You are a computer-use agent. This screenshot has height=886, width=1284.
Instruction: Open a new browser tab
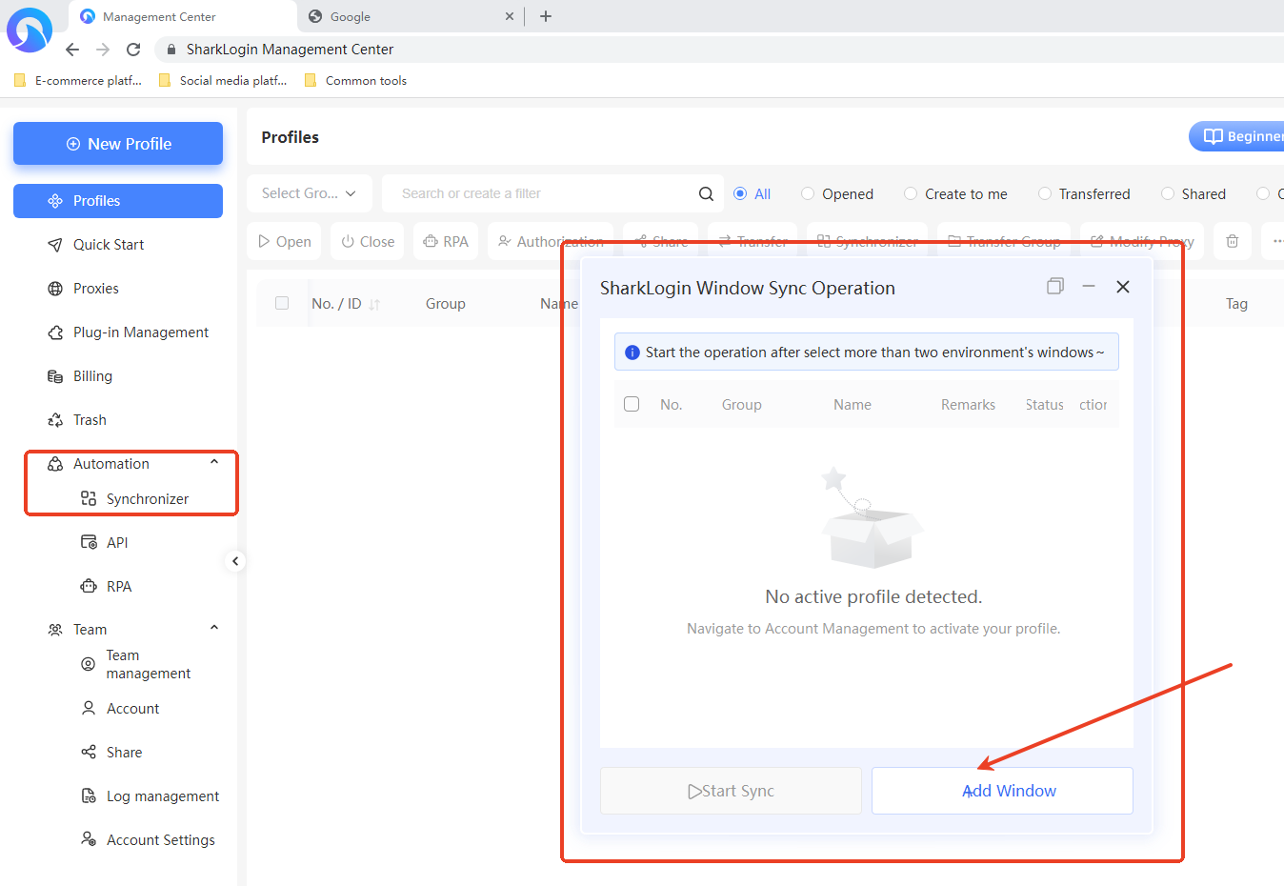click(546, 16)
